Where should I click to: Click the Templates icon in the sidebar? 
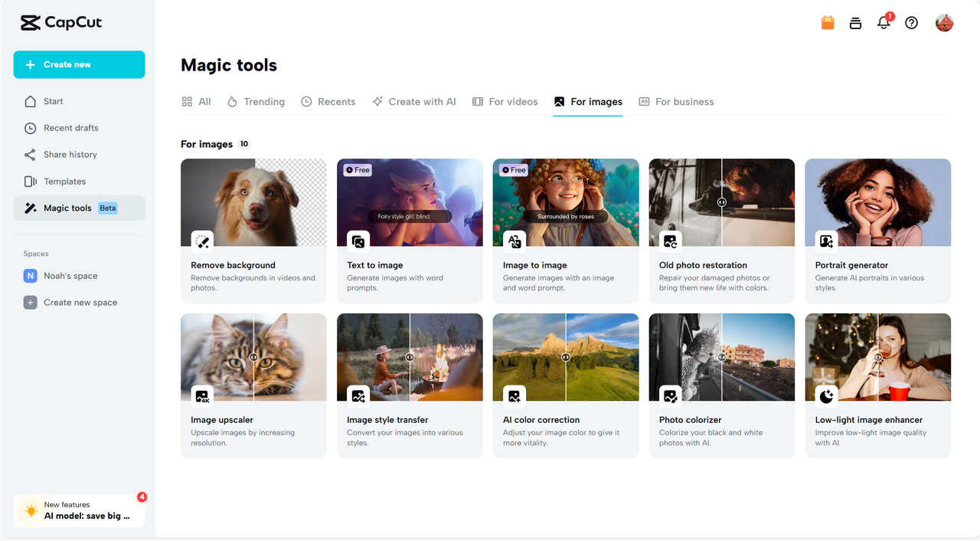[x=30, y=182]
